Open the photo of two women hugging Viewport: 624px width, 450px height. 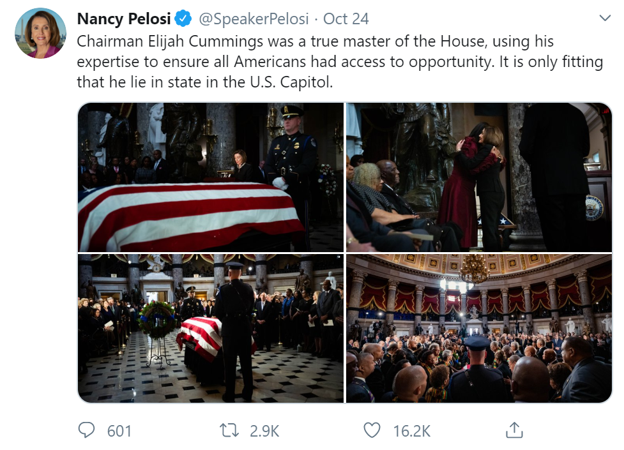click(x=479, y=177)
